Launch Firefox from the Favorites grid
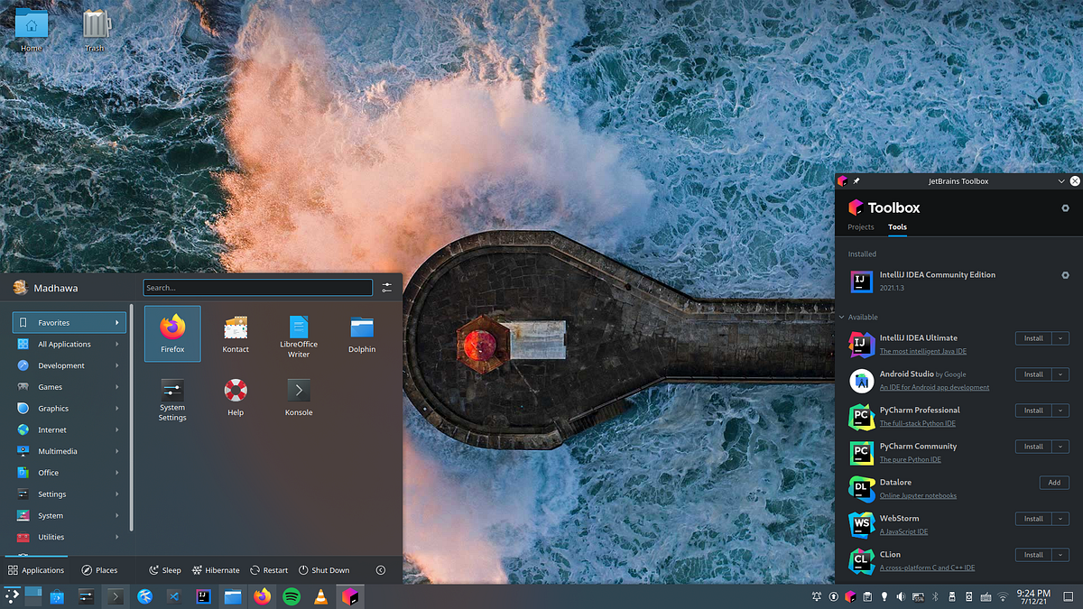This screenshot has width=1083, height=609. [171, 333]
